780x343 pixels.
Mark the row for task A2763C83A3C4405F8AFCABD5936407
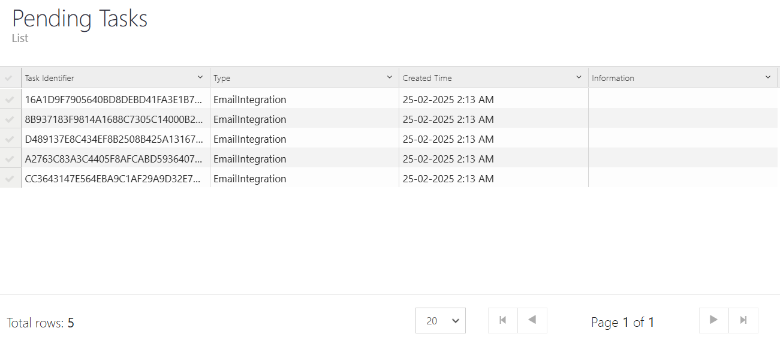coord(10,159)
